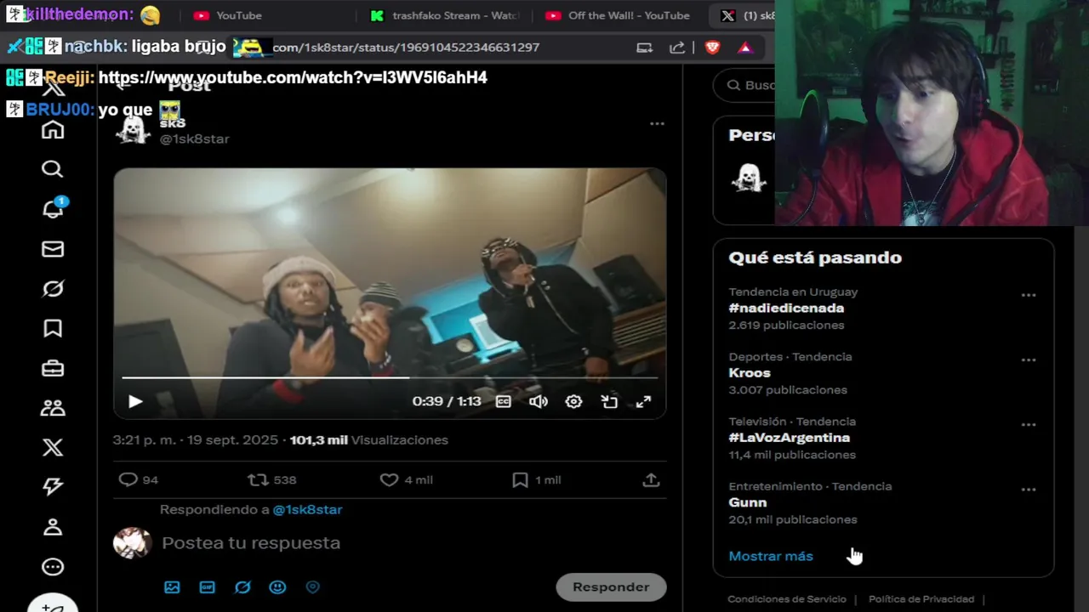
Task: Open Premium X icon in sidebar
Action: tap(53, 447)
